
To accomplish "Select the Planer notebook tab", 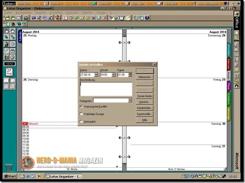I will (x=229, y=86).
